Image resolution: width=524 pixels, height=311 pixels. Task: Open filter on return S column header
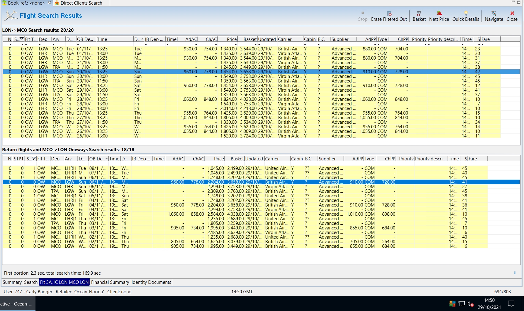click(34, 159)
